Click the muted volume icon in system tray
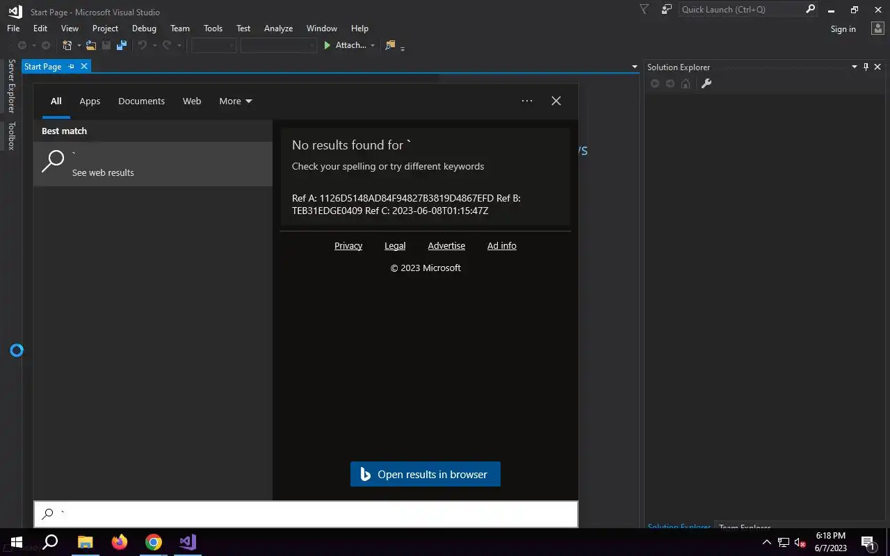 [x=800, y=542]
